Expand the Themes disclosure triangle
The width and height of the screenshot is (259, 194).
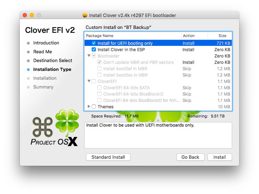pyautogui.click(x=89, y=107)
